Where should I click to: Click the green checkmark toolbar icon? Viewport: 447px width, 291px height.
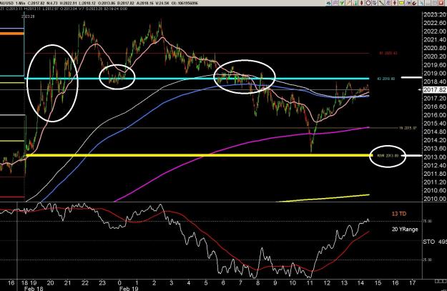click(342, 3)
